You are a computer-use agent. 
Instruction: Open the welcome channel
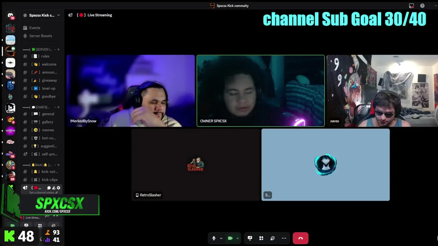point(41,64)
